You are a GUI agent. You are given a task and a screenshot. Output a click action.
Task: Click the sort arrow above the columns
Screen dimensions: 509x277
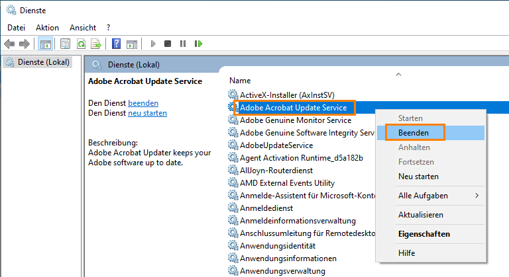tap(398, 75)
